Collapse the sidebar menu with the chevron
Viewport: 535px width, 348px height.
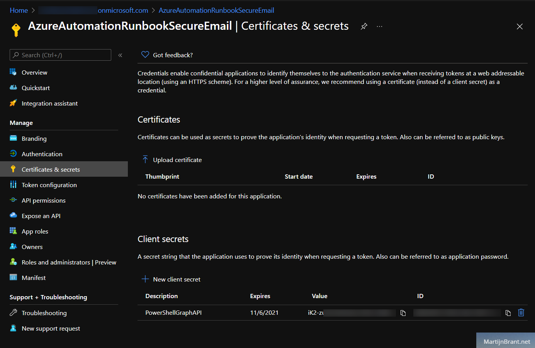[120, 55]
